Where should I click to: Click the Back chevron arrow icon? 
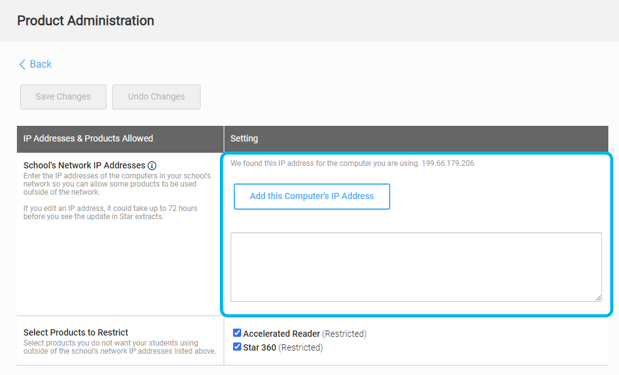pyautogui.click(x=22, y=64)
